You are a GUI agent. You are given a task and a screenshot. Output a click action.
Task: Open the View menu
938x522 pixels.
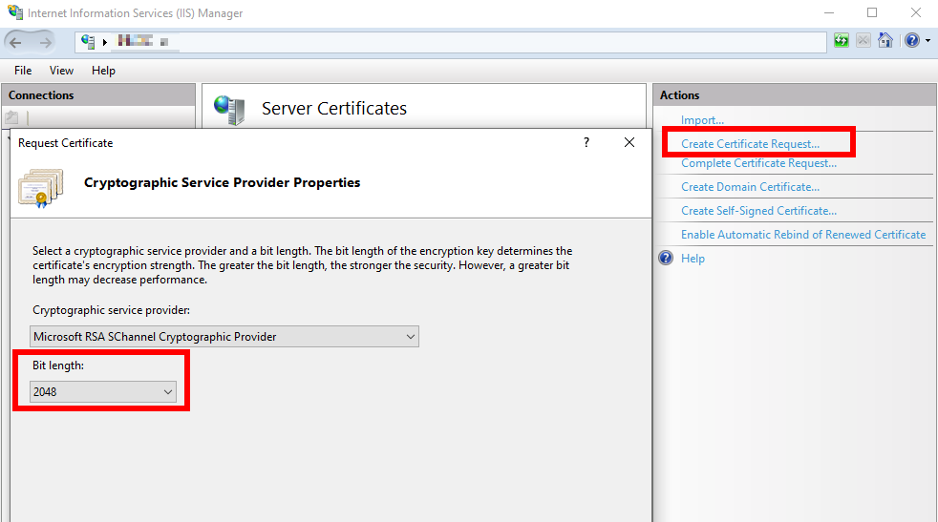tap(61, 71)
